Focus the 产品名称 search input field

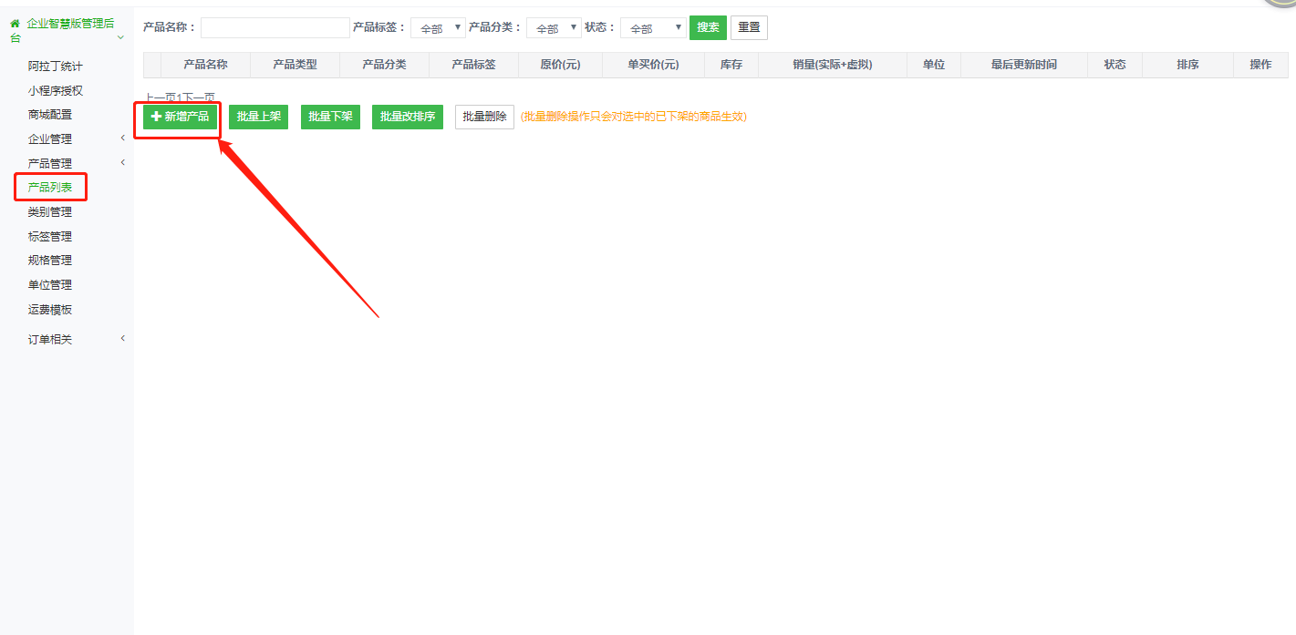[275, 28]
